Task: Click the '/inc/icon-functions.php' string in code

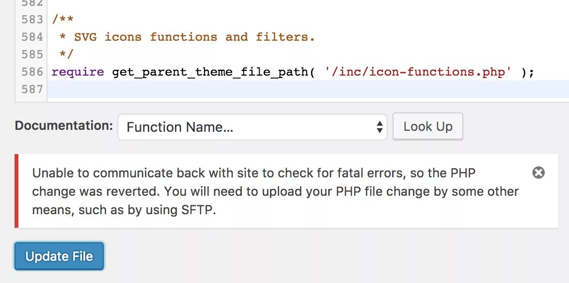Action: pyautogui.click(x=418, y=72)
